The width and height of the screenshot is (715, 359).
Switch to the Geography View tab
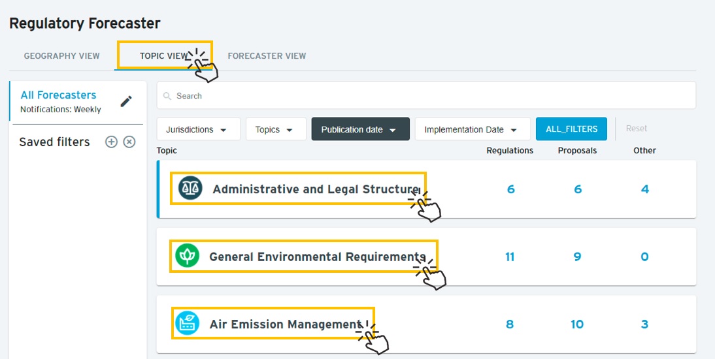(61, 56)
